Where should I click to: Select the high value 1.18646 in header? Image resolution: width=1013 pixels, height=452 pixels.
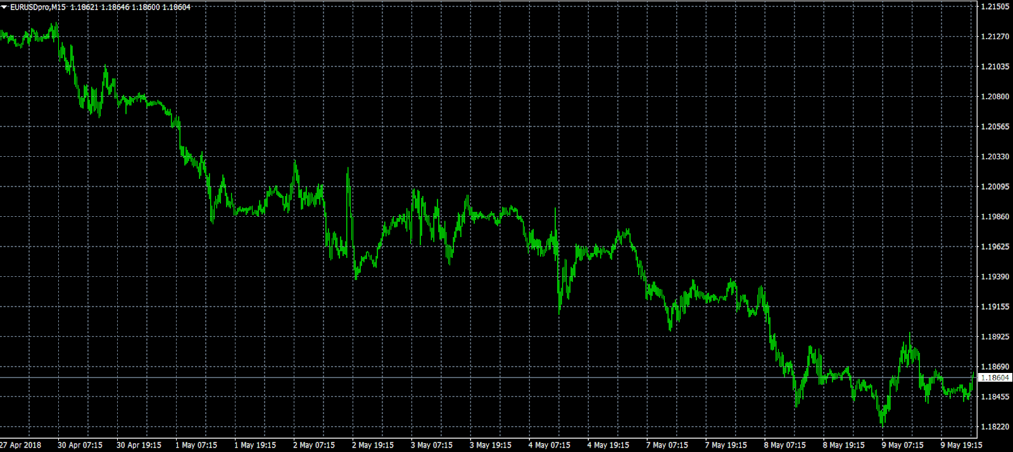(115, 8)
